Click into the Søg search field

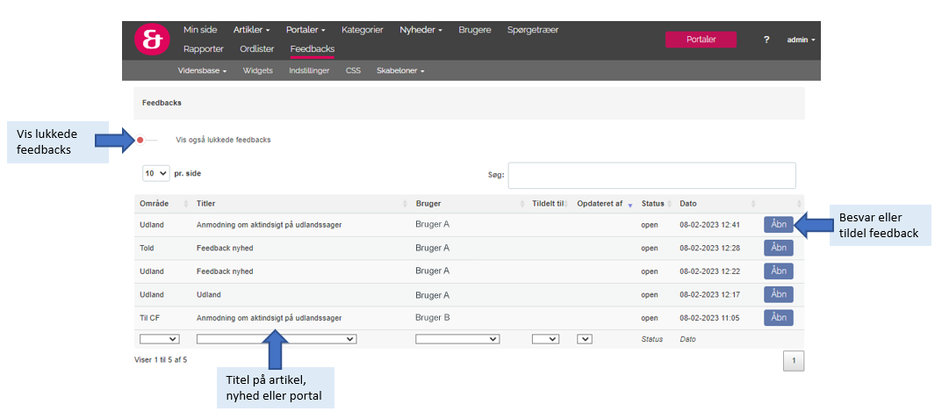(651, 176)
